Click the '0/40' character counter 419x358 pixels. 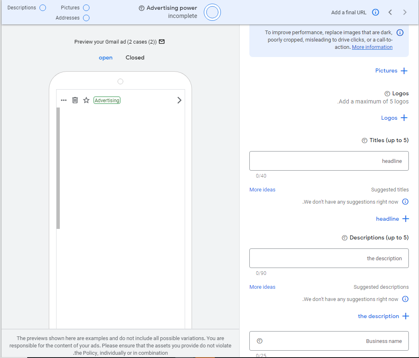[x=261, y=176]
